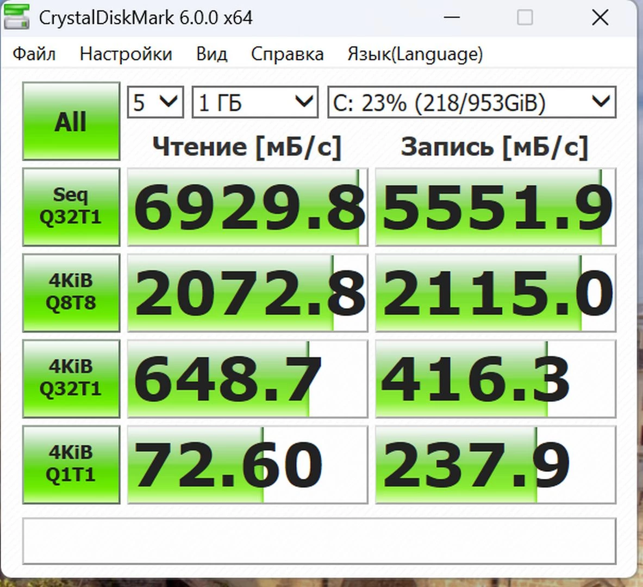The width and height of the screenshot is (643, 587).
Task: Click the 4KiB Q1T1 read result 72.60
Action: (x=248, y=465)
